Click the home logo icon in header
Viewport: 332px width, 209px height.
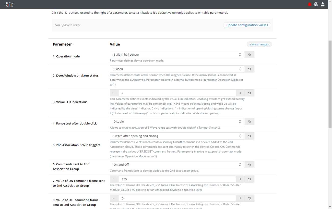[x=9, y=4]
